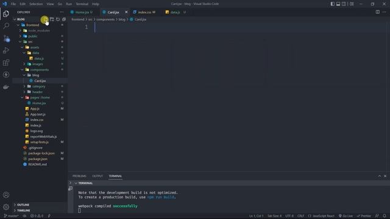The image size is (390, 219).
Task: Customize layout icon in title bar
Action: click(x=352, y=4)
